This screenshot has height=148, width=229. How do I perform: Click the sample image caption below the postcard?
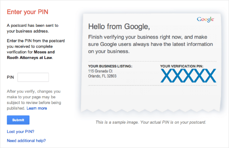[151, 122]
